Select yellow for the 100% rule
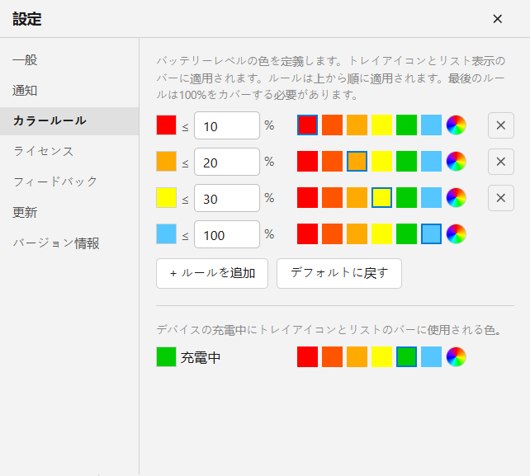The image size is (530, 476). [x=381, y=233]
